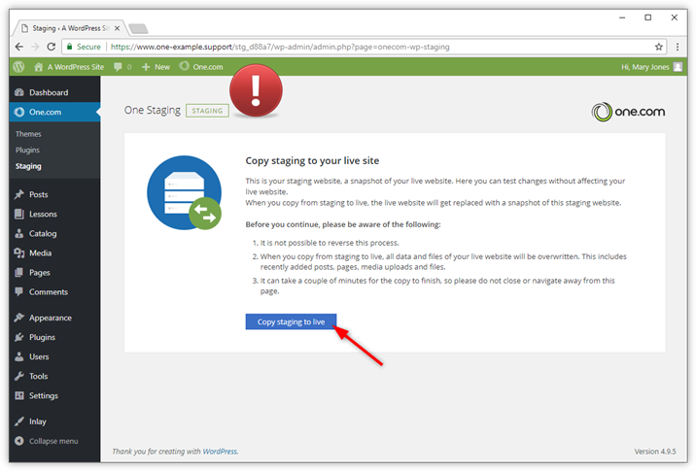The height and width of the screenshot is (471, 696).
Task: Maximize the browser window
Action: pos(648,17)
